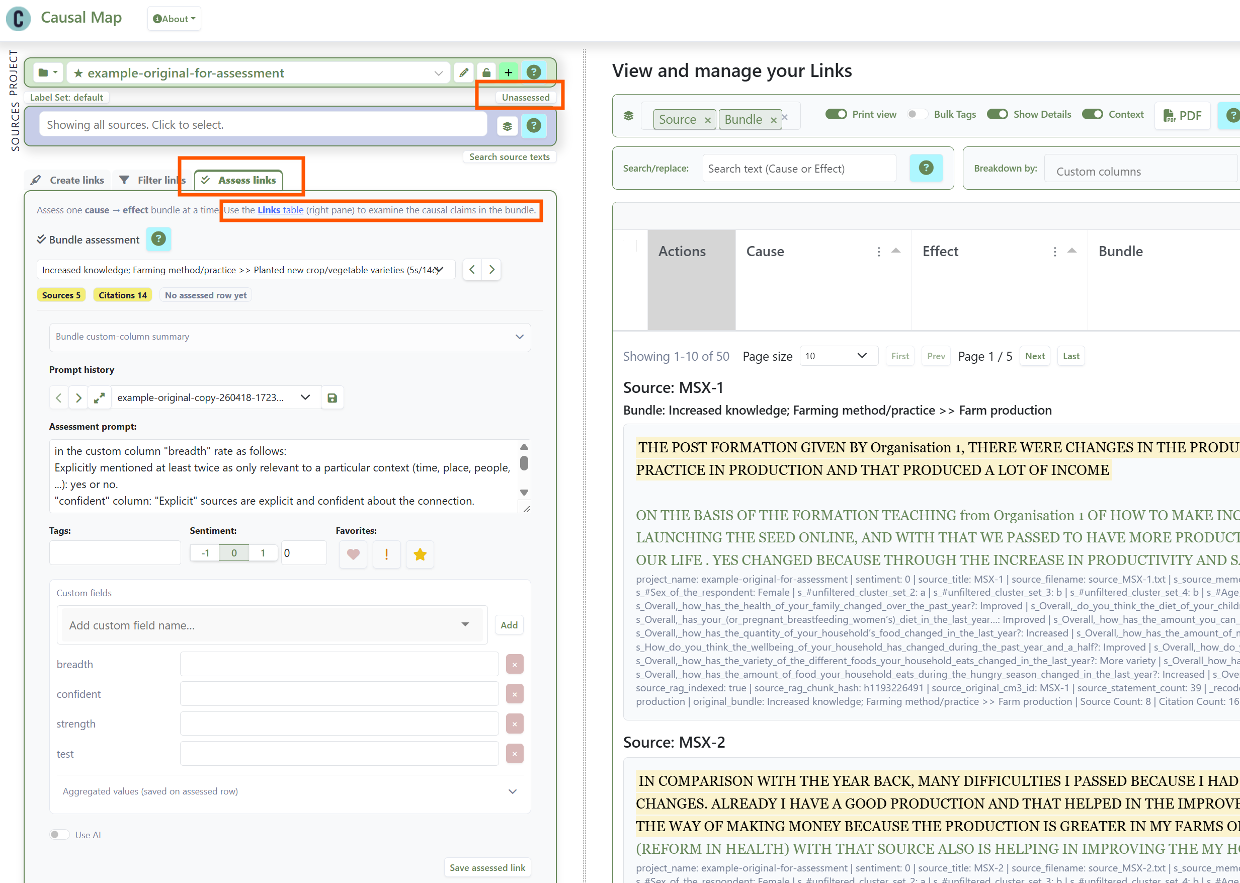Enable the Bulk Tags switch

[917, 114]
